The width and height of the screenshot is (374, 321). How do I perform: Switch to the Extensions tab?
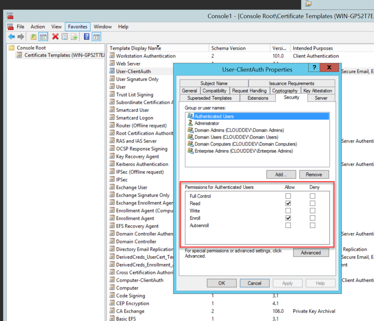[x=258, y=98]
